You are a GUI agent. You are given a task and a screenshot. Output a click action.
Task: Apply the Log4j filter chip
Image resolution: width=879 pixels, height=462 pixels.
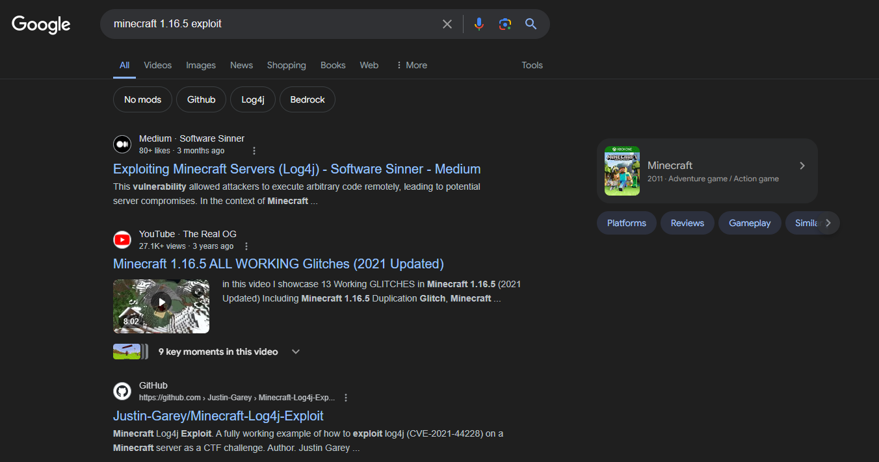tap(253, 99)
